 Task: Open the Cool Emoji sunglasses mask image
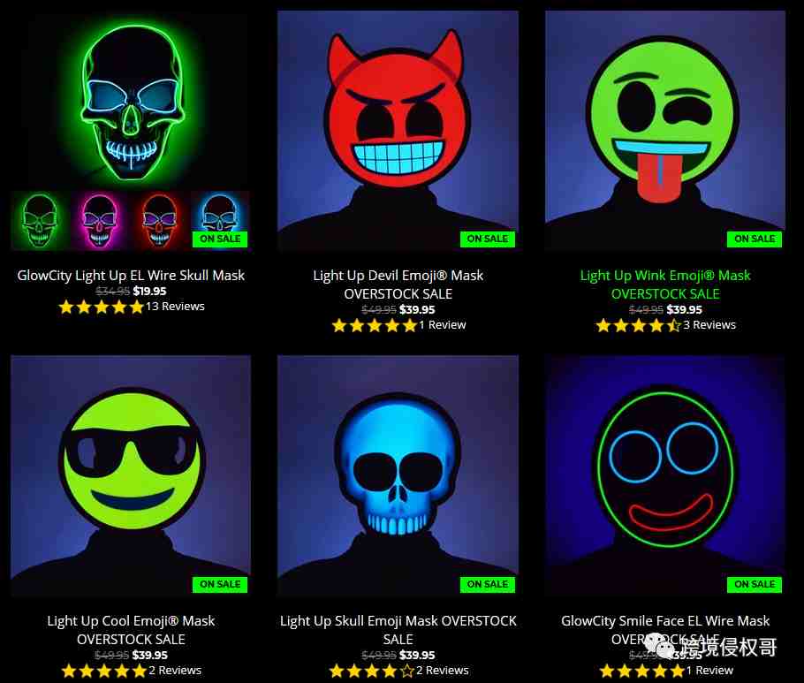pos(131,475)
